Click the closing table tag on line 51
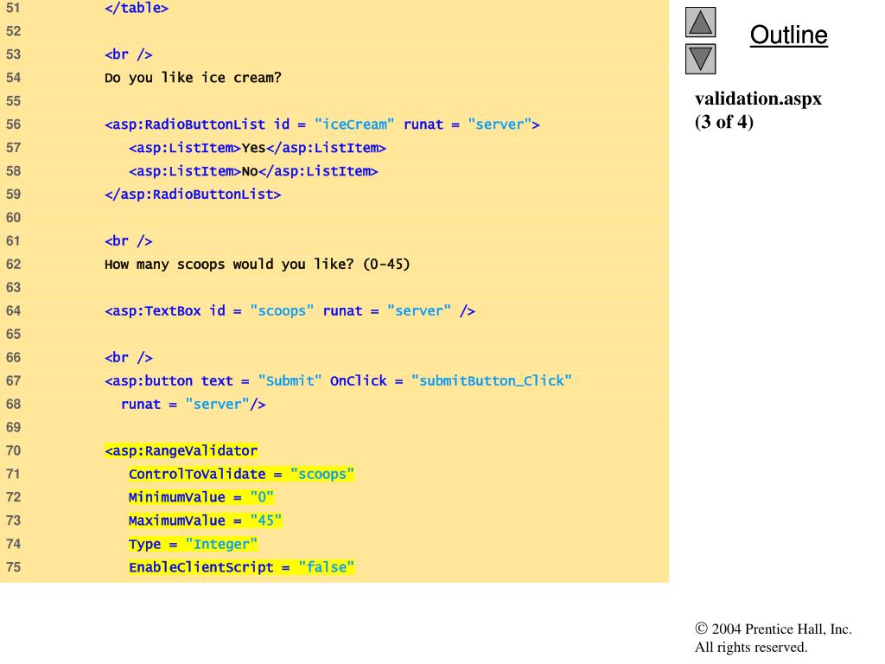This screenshot has height=664, width=885. [x=137, y=8]
